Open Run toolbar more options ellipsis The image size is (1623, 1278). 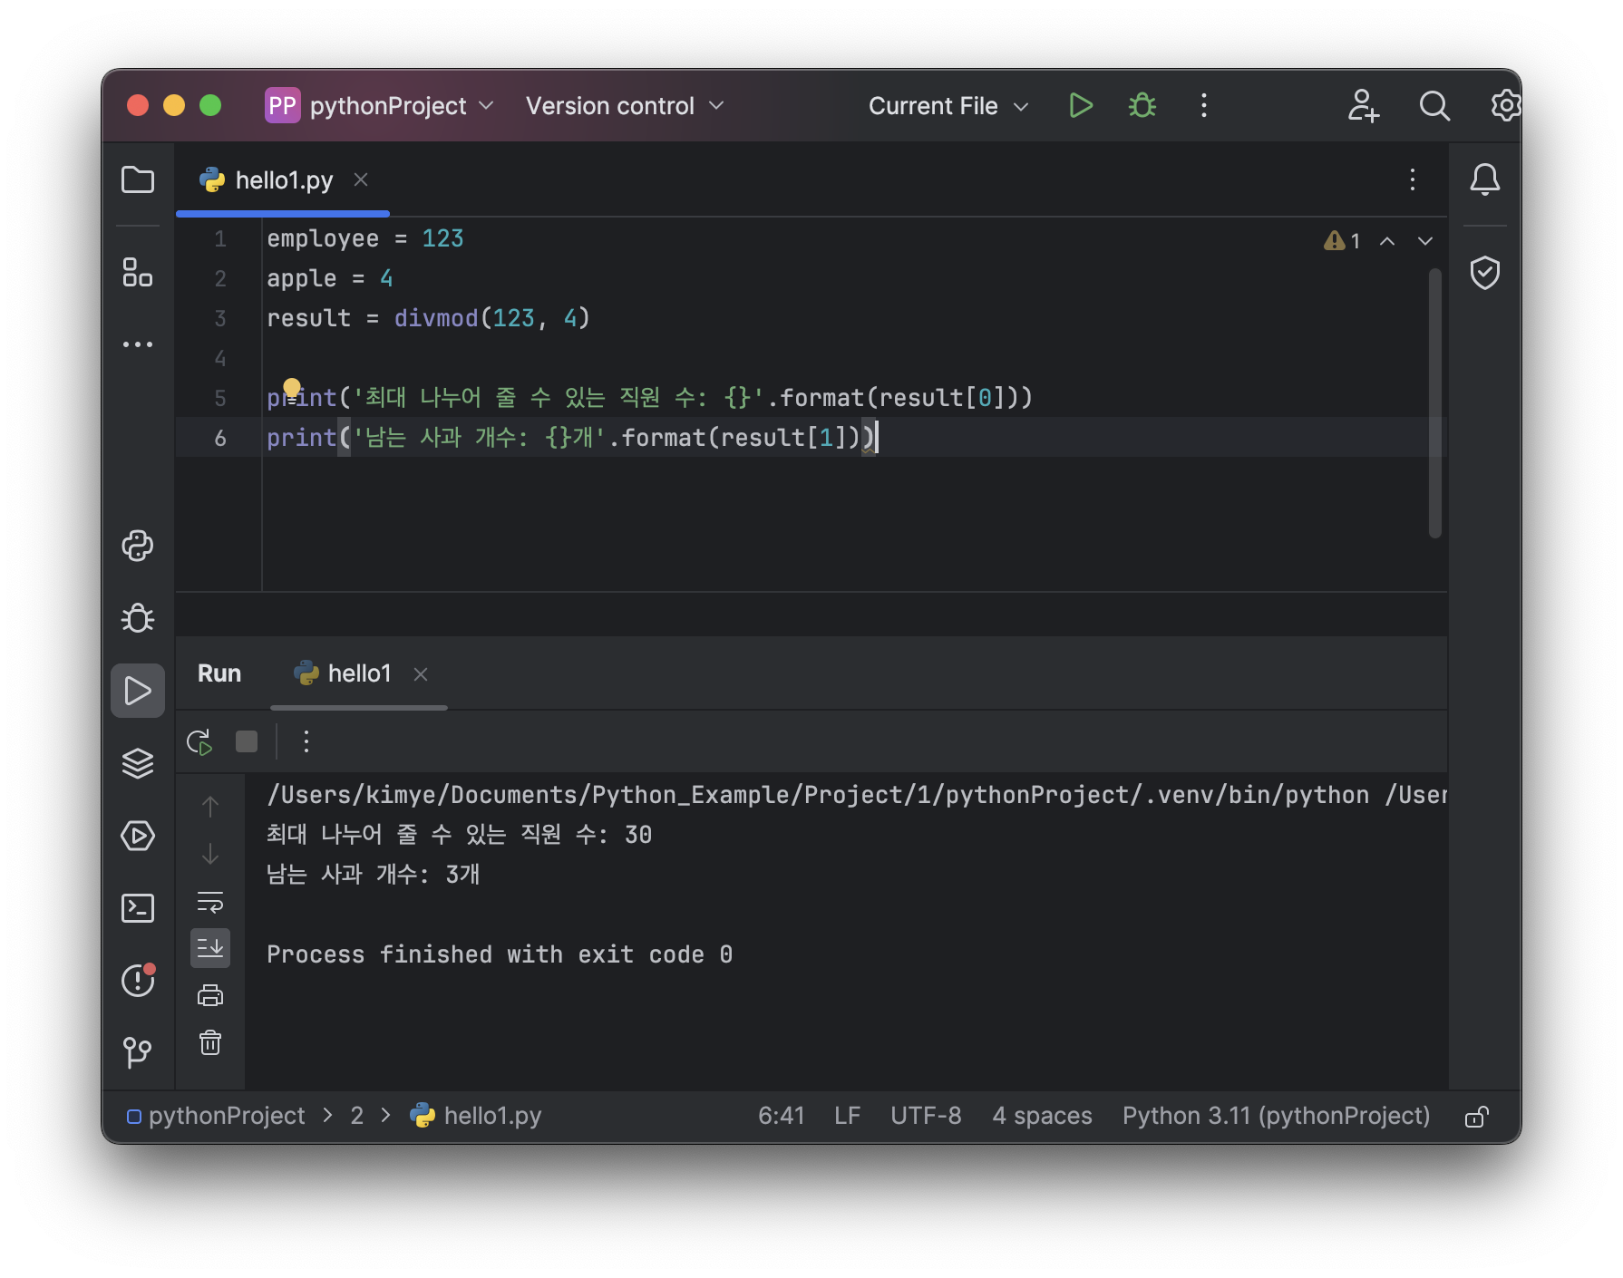coord(306,742)
